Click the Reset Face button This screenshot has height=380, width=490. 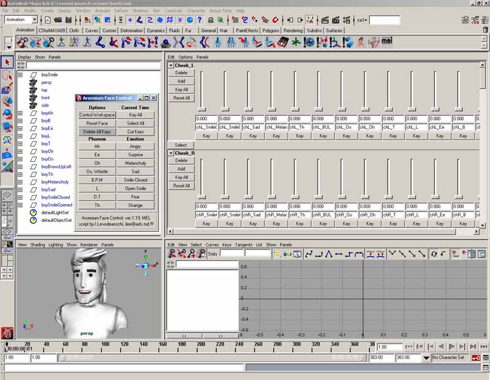point(97,123)
